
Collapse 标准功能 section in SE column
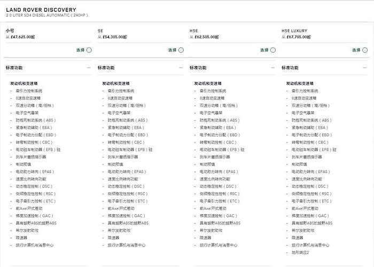pos(181,68)
